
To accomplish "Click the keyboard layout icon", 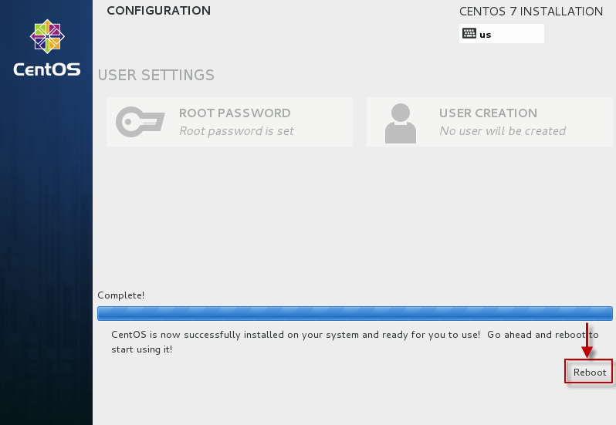I will coord(469,33).
